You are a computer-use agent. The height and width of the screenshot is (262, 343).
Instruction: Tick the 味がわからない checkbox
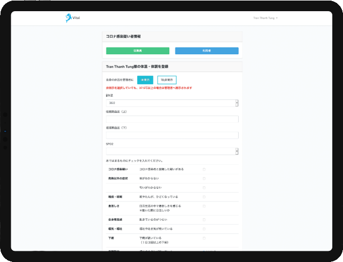coord(204,178)
